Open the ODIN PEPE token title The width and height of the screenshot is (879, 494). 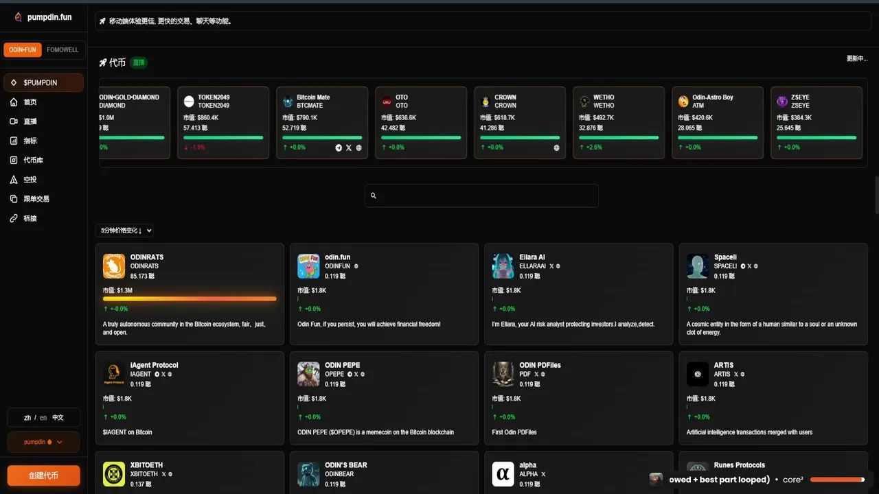[343, 365]
